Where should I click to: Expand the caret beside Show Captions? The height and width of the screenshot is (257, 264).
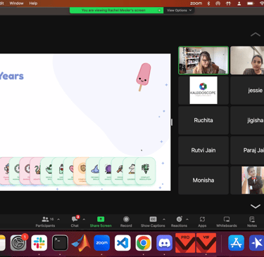[x=164, y=219]
